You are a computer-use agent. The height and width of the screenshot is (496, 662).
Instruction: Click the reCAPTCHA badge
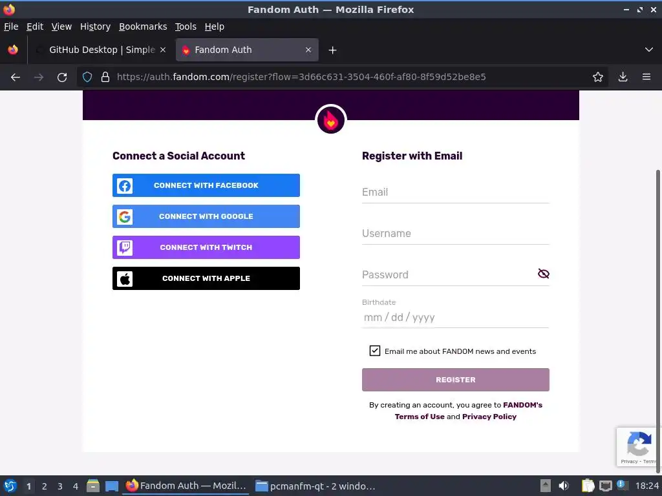point(639,447)
